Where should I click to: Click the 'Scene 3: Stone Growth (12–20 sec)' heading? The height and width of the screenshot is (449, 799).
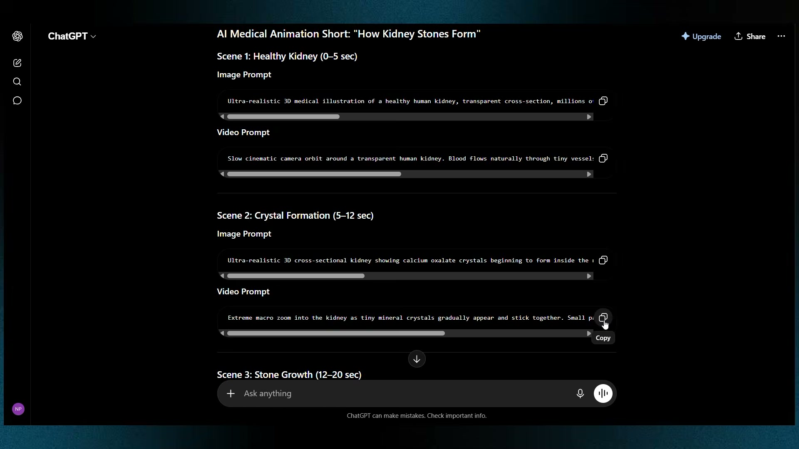point(289,375)
